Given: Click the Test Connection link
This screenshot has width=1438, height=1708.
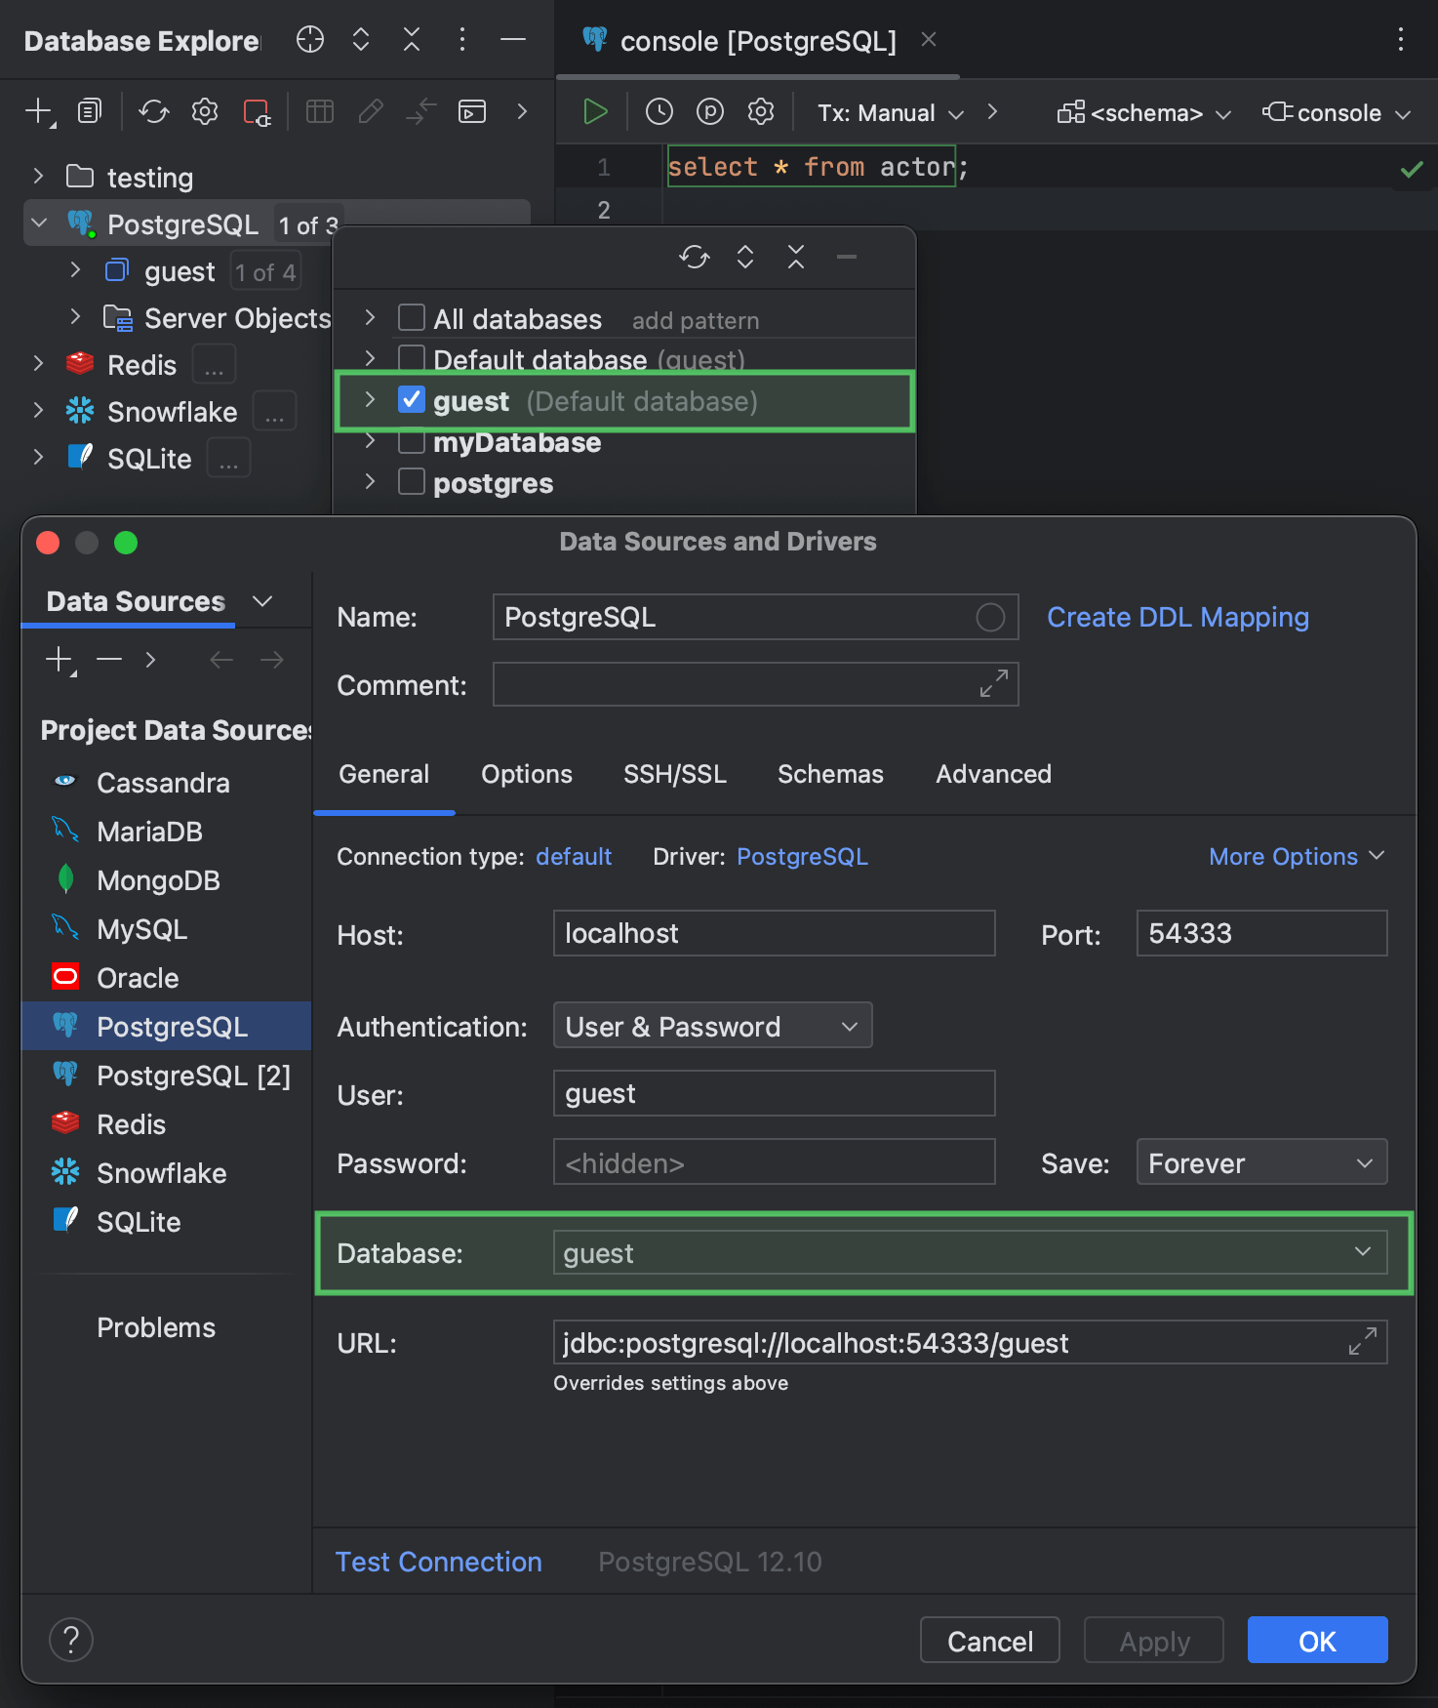Looking at the screenshot, I should point(439,1562).
